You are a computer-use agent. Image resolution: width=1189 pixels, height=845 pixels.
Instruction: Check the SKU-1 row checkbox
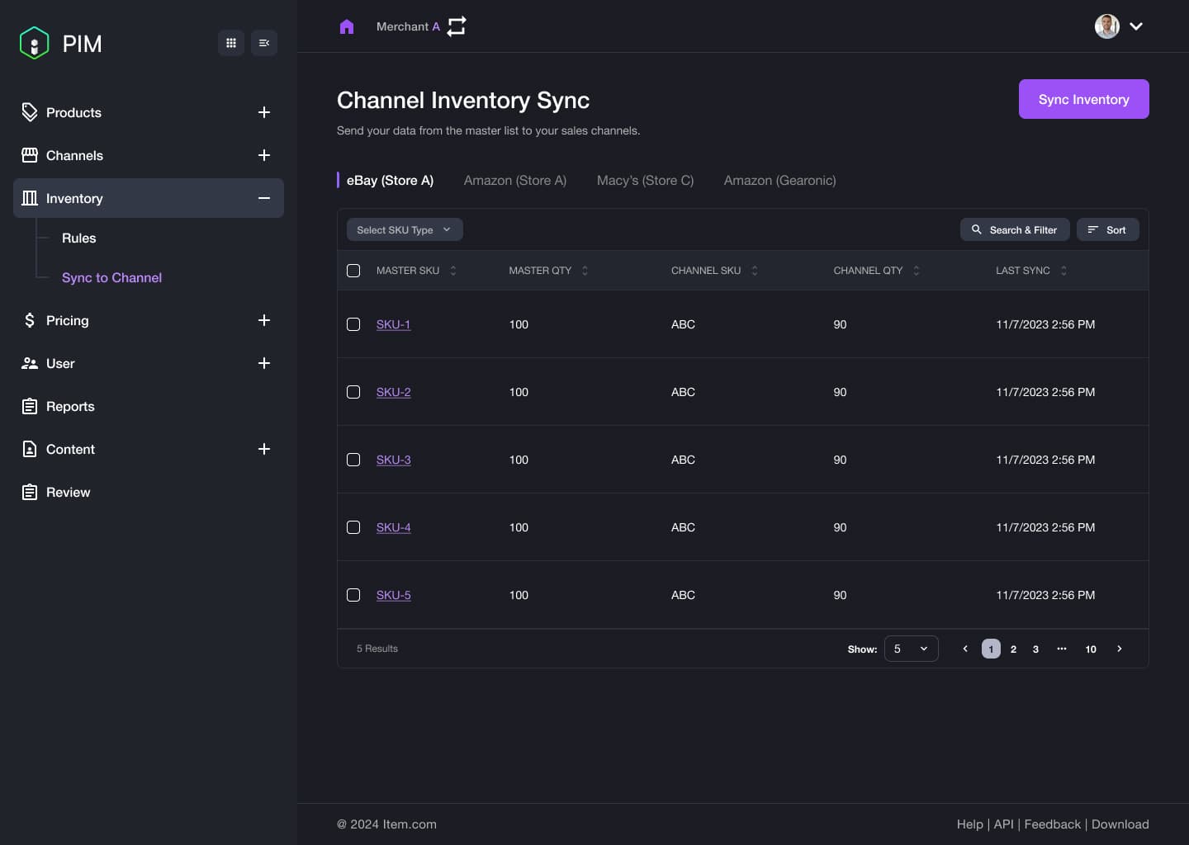(353, 324)
